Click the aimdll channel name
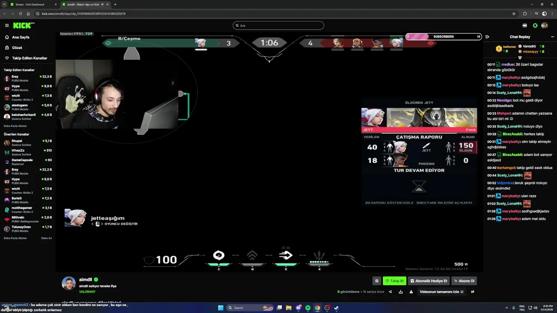Image resolution: width=557 pixels, height=313 pixels. pos(85,280)
